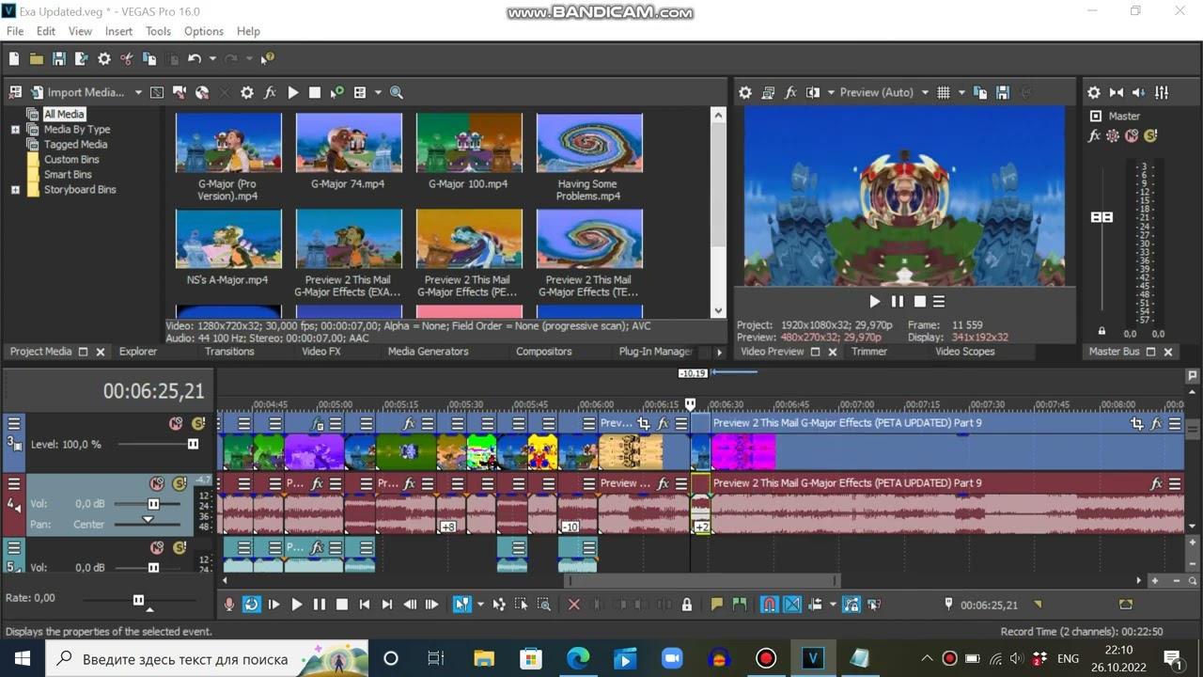1203x677 pixels.
Task: Copy snapshot to clipboard in preview
Action: point(980,92)
